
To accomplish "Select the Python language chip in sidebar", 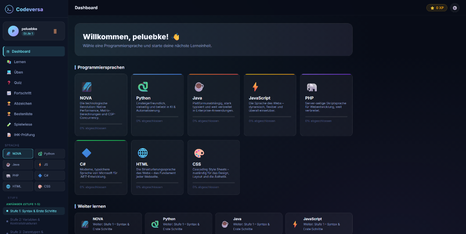I will (50, 154).
